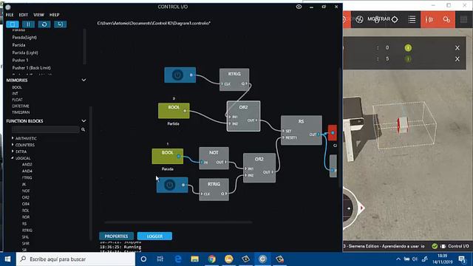Screen dimensions: 473x266
Task: Click the circular arrow reset button in toolbar
Action: (44, 24)
